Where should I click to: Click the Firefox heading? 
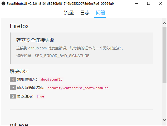(19, 26)
